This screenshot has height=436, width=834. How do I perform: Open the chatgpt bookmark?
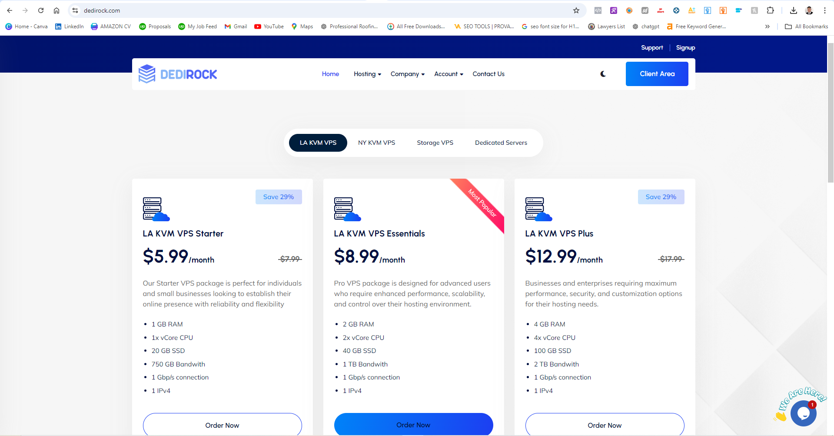pos(646,27)
